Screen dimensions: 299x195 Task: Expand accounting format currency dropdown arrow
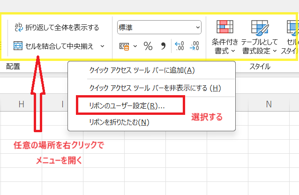(x=135, y=46)
